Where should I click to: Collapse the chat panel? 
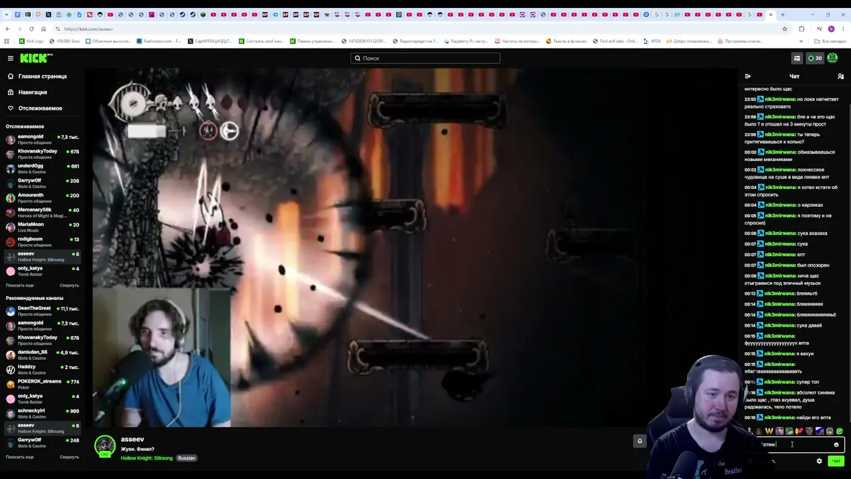[x=748, y=77]
